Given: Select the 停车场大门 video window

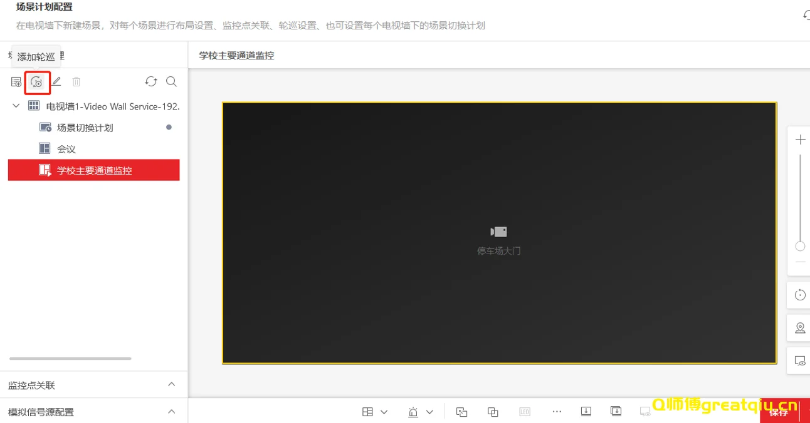Looking at the screenshot, I should [499, 233].
